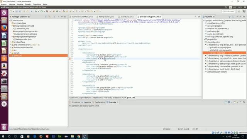
Task: Click Display Selected Console icon
Action: point(229,102)
